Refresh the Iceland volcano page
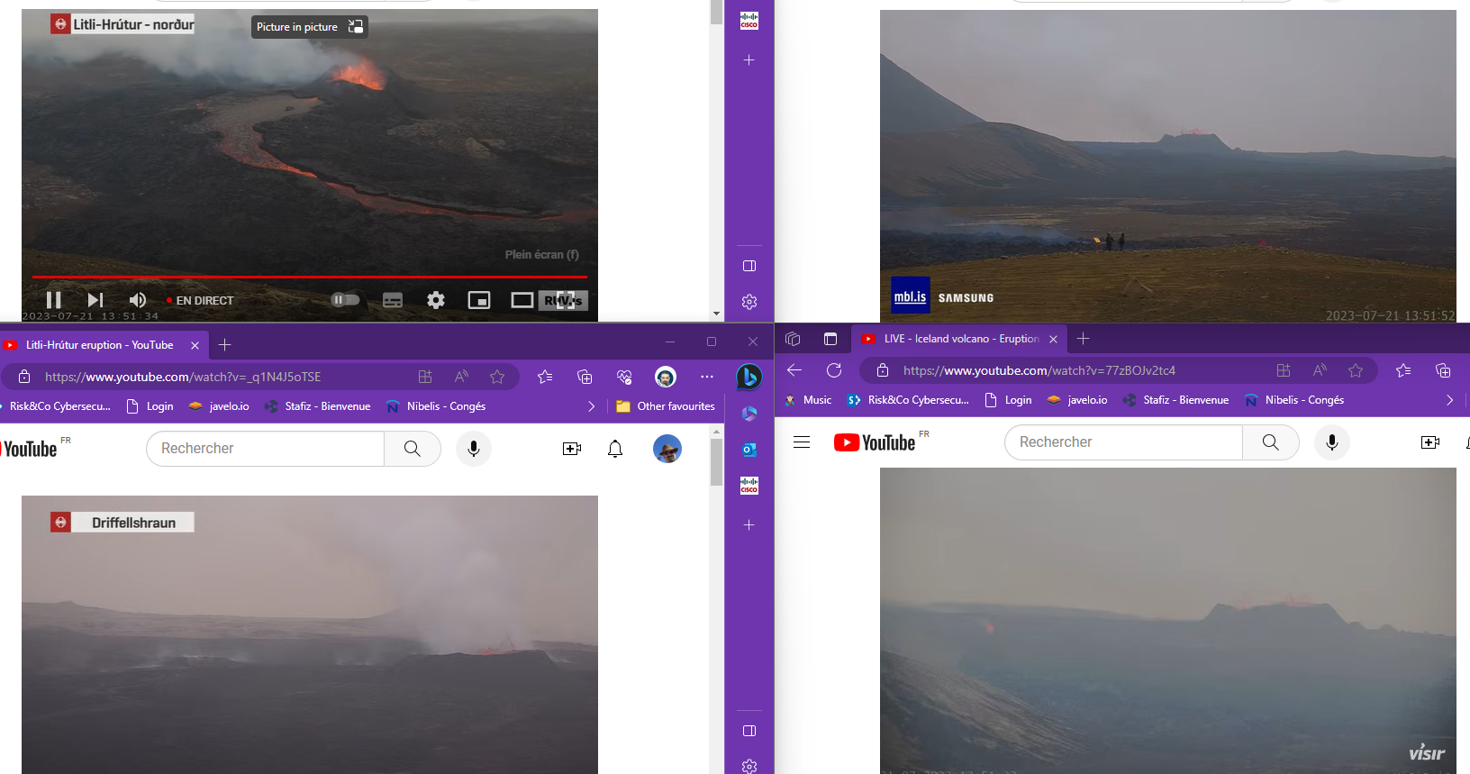The width and height of the screenshot is (1470, 774). [x=834, y=370]
